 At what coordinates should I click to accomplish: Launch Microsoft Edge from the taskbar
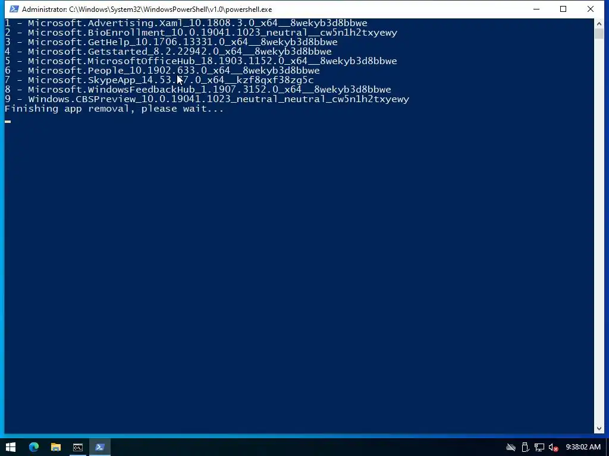[34, 447]
